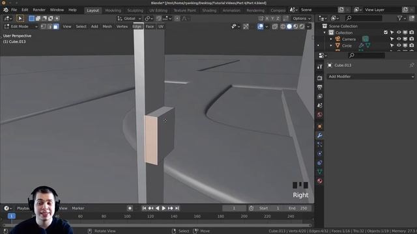Switch to Modeling workspace tab
This screenshot has height=234, width=417.
113,10
